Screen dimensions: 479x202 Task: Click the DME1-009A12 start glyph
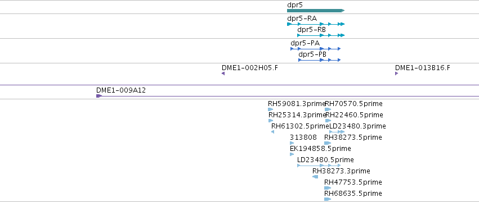[x=99, y=96]
